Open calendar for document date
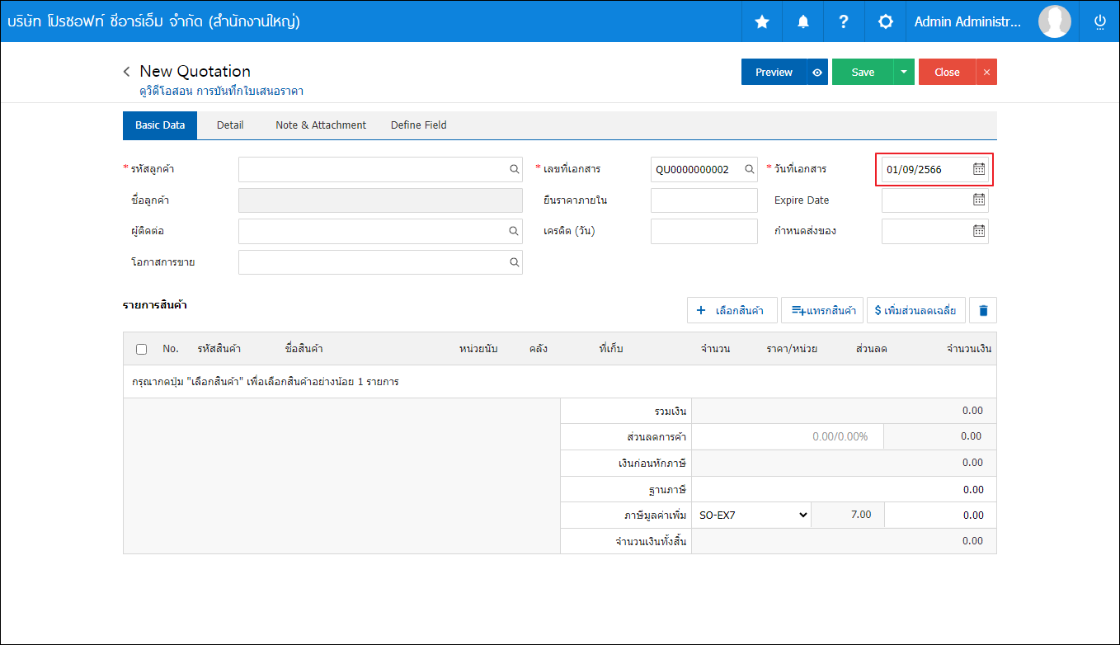This screenshot has height=645, width=1120. tap(979, 169)
